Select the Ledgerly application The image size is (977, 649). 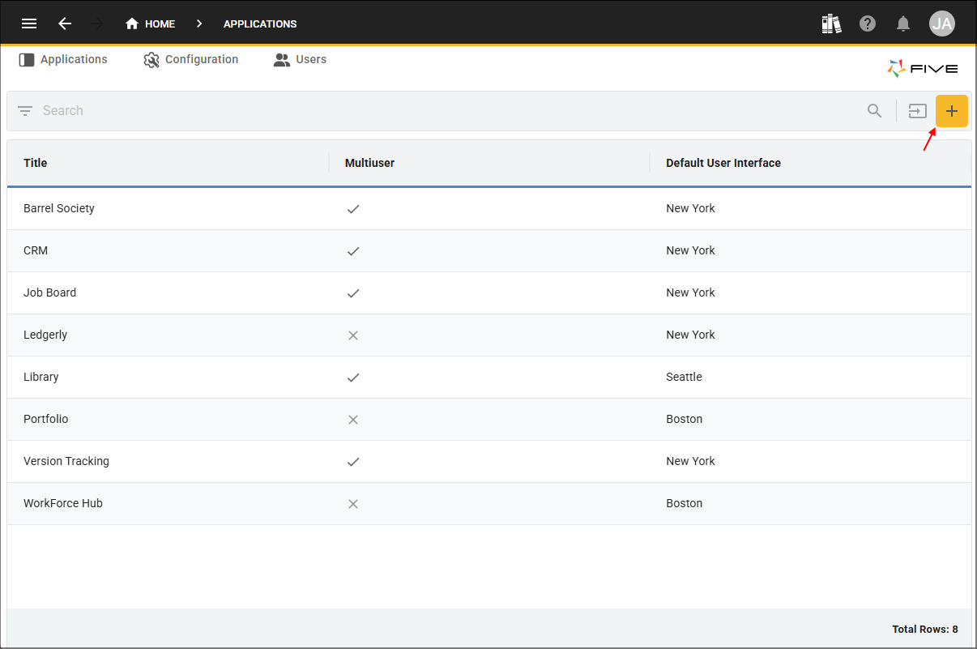[x=489, y=335]
